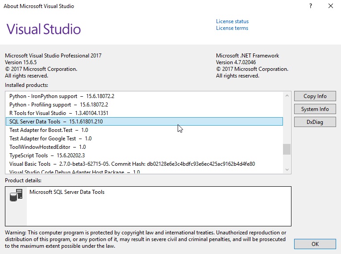Click the Microsoft SQL Server Data Tools details text
This screenshot has height=254, width=341.
67,192
